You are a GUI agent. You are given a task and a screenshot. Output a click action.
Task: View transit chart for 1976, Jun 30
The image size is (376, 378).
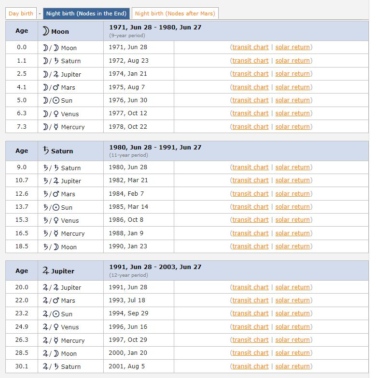pyautogui.click(x=250, y=100)
